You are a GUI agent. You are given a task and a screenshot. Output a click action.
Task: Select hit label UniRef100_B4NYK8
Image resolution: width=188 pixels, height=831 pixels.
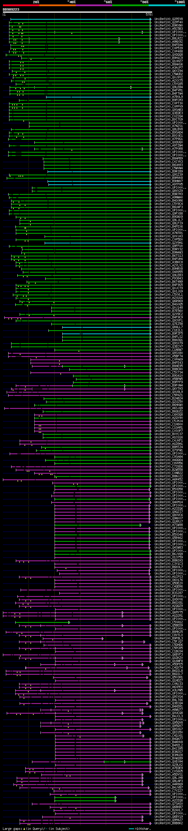pos(169,742)
